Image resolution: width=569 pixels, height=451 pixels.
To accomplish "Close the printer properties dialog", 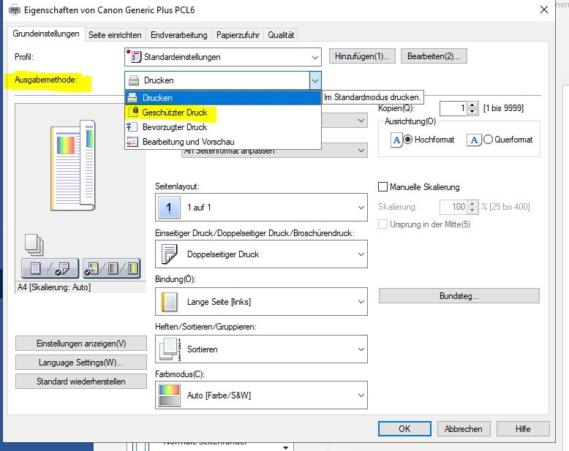I will click(544, 10).
